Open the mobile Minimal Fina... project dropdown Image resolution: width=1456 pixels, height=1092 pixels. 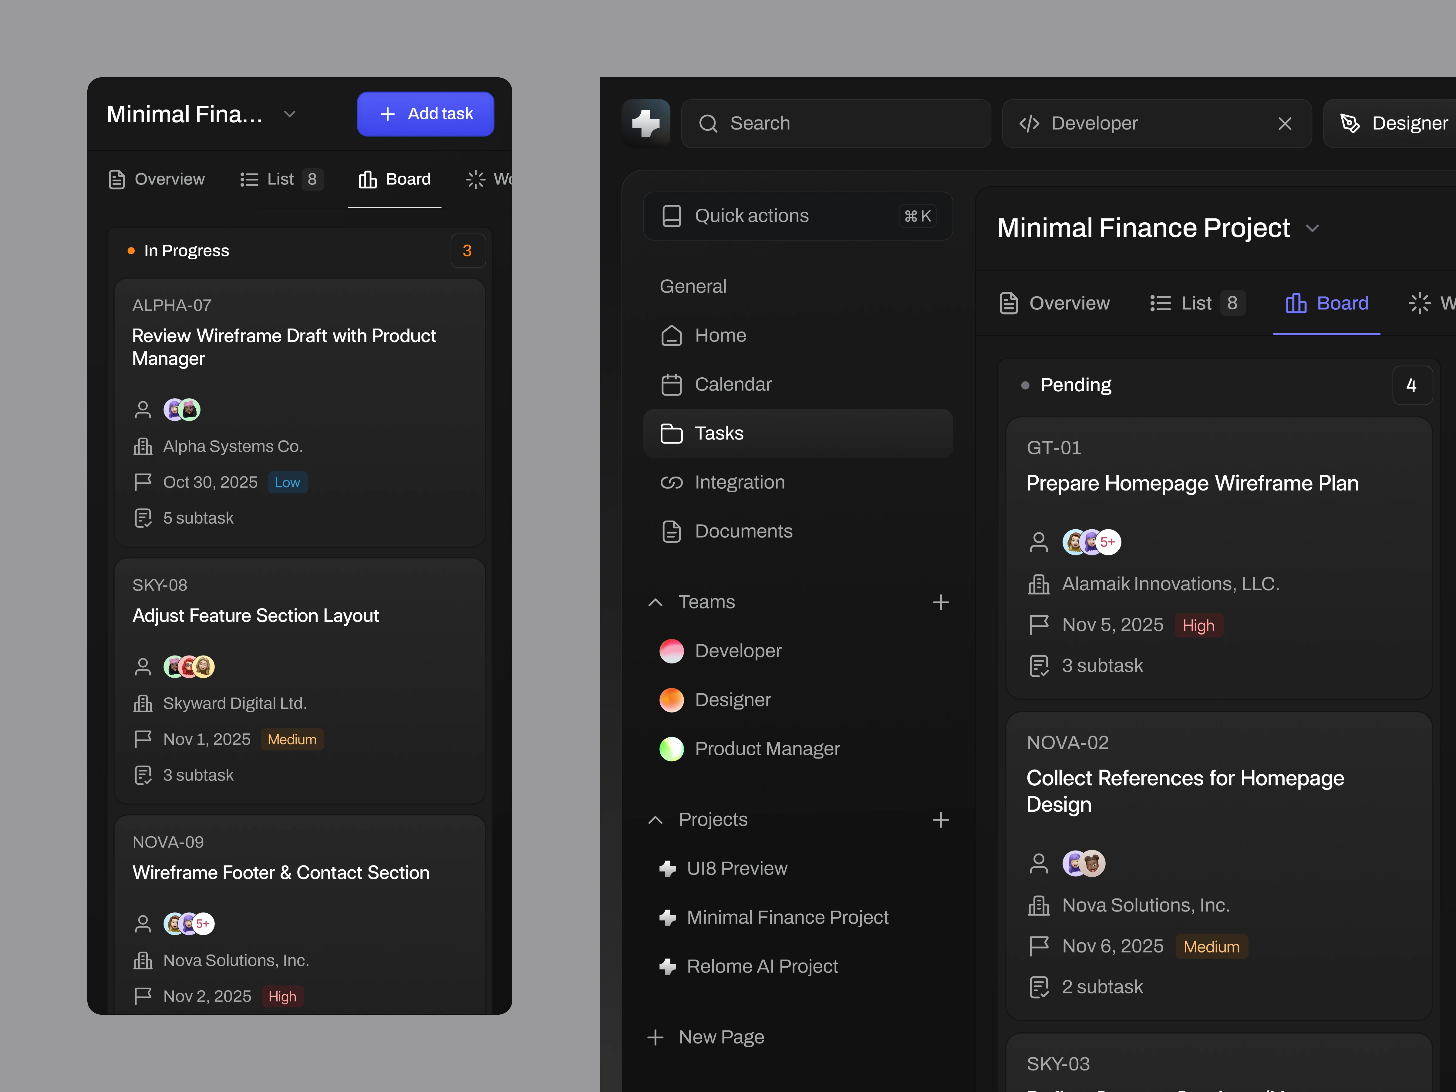pyautogui.click(x=290, y=115)
